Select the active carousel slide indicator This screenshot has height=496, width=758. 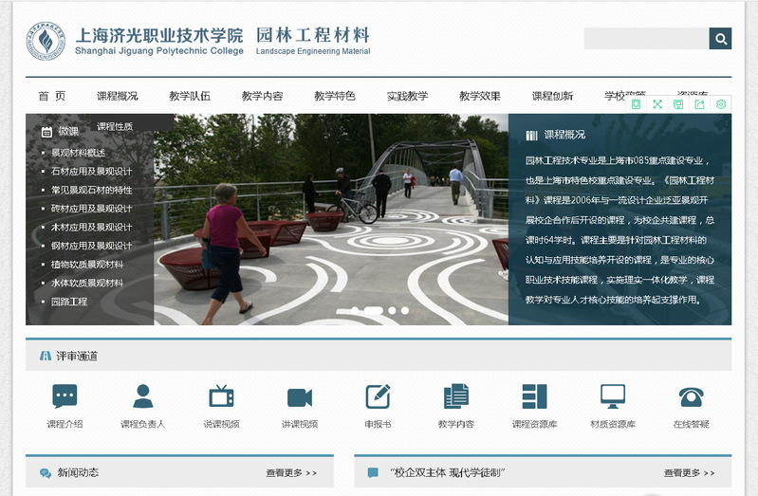[373, 310]
